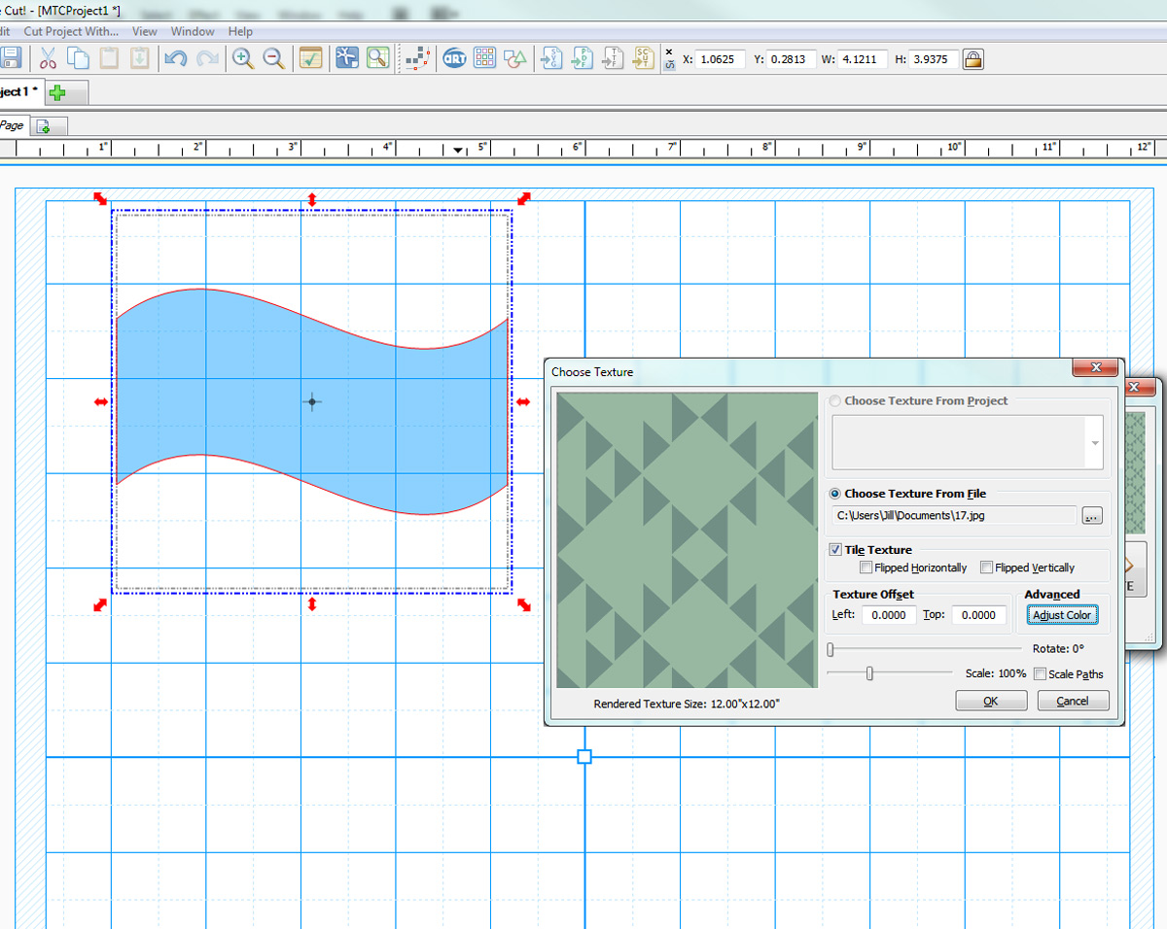Click the green plus new project icon

click(x=57, y=92)
